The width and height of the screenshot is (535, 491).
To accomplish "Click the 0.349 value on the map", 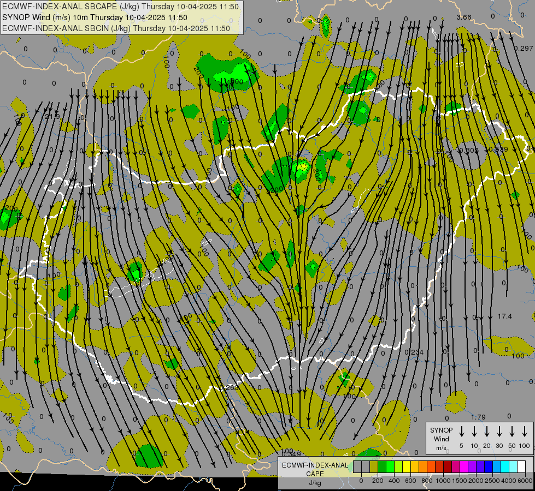I will coord(291,454).
